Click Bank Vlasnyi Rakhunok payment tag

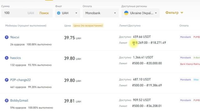pos(190,64)
